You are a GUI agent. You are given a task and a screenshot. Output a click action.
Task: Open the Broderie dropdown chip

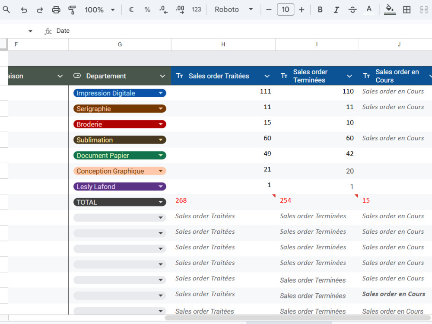[x=120, y=124]
